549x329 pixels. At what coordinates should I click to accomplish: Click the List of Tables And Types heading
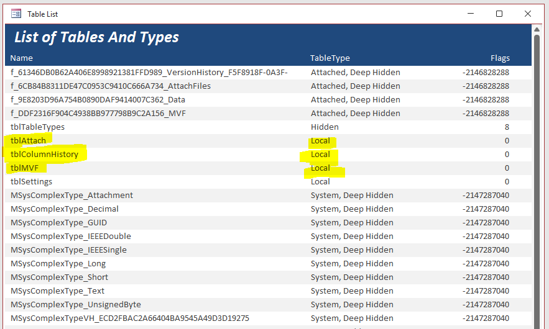pyautogui.click(x=96, y=37)
